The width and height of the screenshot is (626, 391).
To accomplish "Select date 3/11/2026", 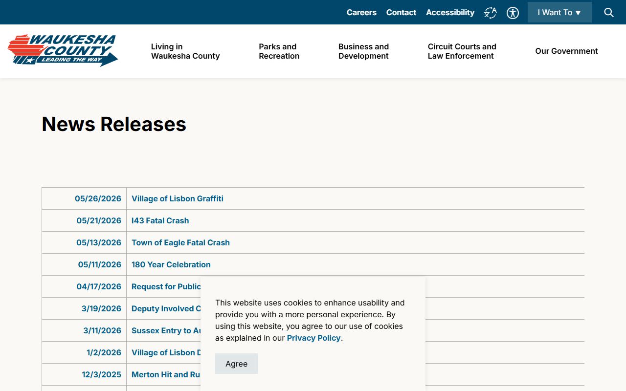I will click(x=102, y=330).
